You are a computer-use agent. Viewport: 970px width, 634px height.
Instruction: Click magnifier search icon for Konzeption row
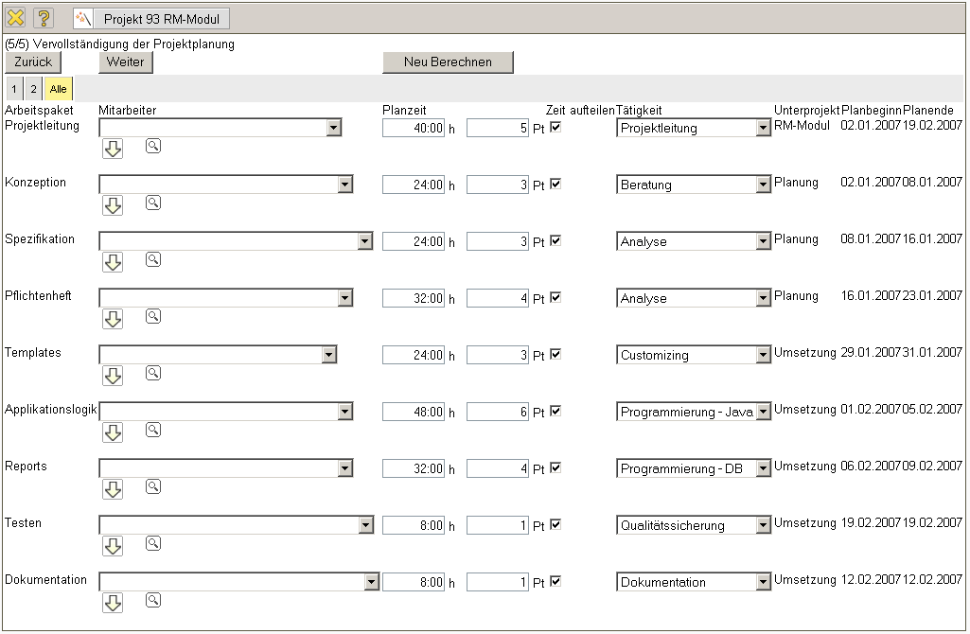click(x=153, y=203)
